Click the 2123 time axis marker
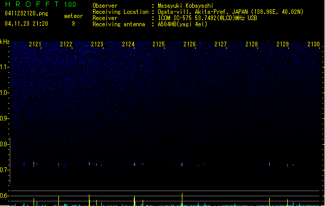This screenshot has width=325, height=206. point(97,44)
